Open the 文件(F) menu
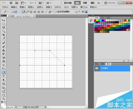133x109 pixels. pyautogui.click(x=5, y=7)
